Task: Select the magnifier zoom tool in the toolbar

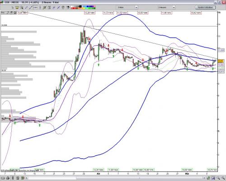Action: [22, 7]
